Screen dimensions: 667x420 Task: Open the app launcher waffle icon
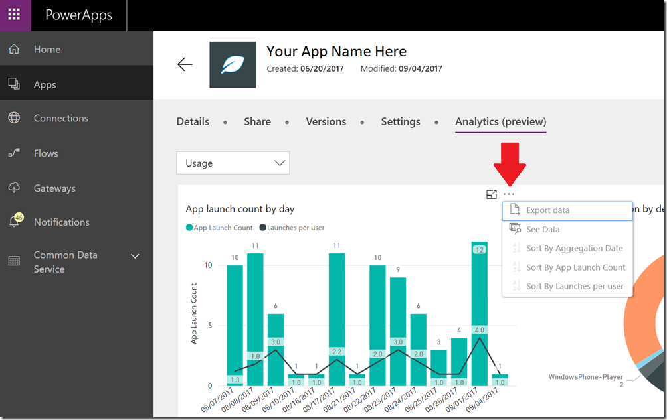[15, 15]
